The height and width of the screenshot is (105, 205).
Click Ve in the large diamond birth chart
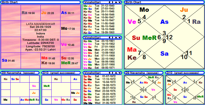[132, 22]
